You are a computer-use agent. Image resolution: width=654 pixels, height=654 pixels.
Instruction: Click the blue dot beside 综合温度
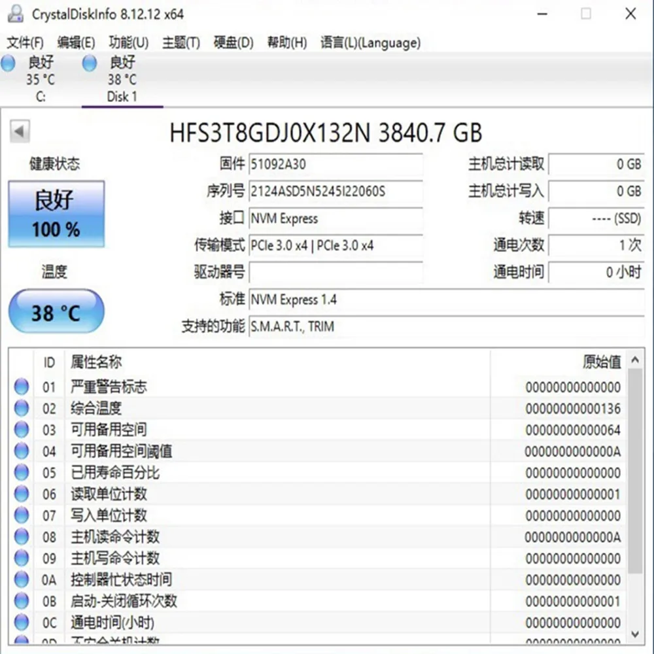click(x=20, y=407)
